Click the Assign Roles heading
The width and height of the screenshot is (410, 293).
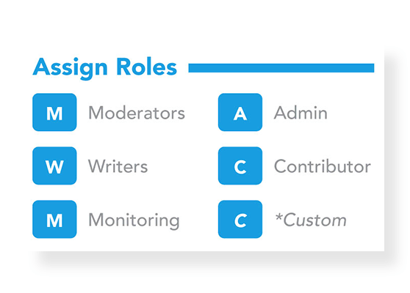click(x=105, y=68)
